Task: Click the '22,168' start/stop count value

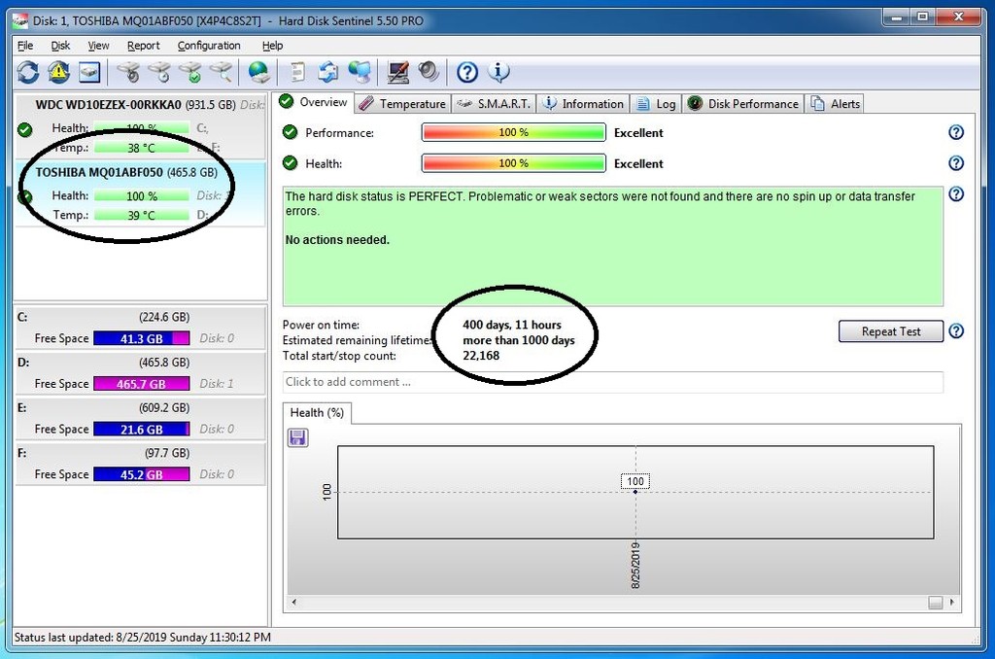Action: 481,356
